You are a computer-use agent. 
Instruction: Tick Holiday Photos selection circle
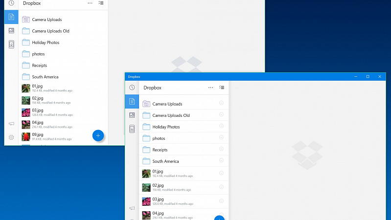tap(221, 126)
